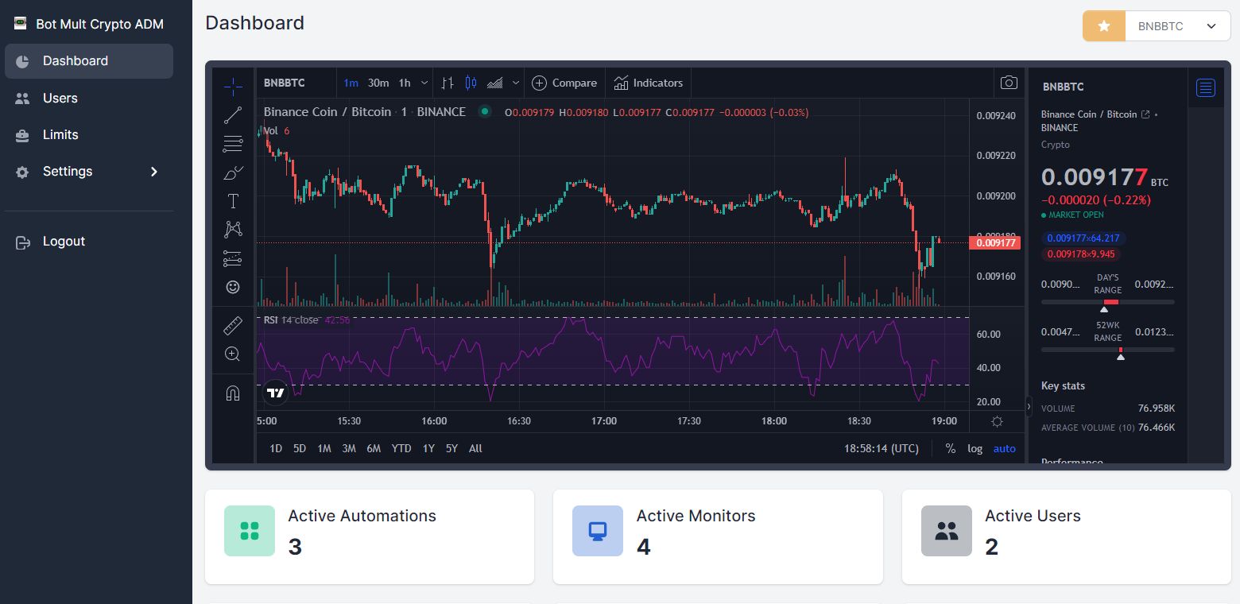1240x604 pixels.
Task: Expand the Settings submenu
Action: tap(154, 172)
